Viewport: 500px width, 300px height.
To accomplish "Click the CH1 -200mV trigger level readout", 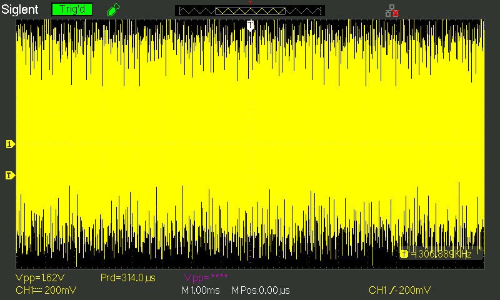I will (x=399, y=290).
